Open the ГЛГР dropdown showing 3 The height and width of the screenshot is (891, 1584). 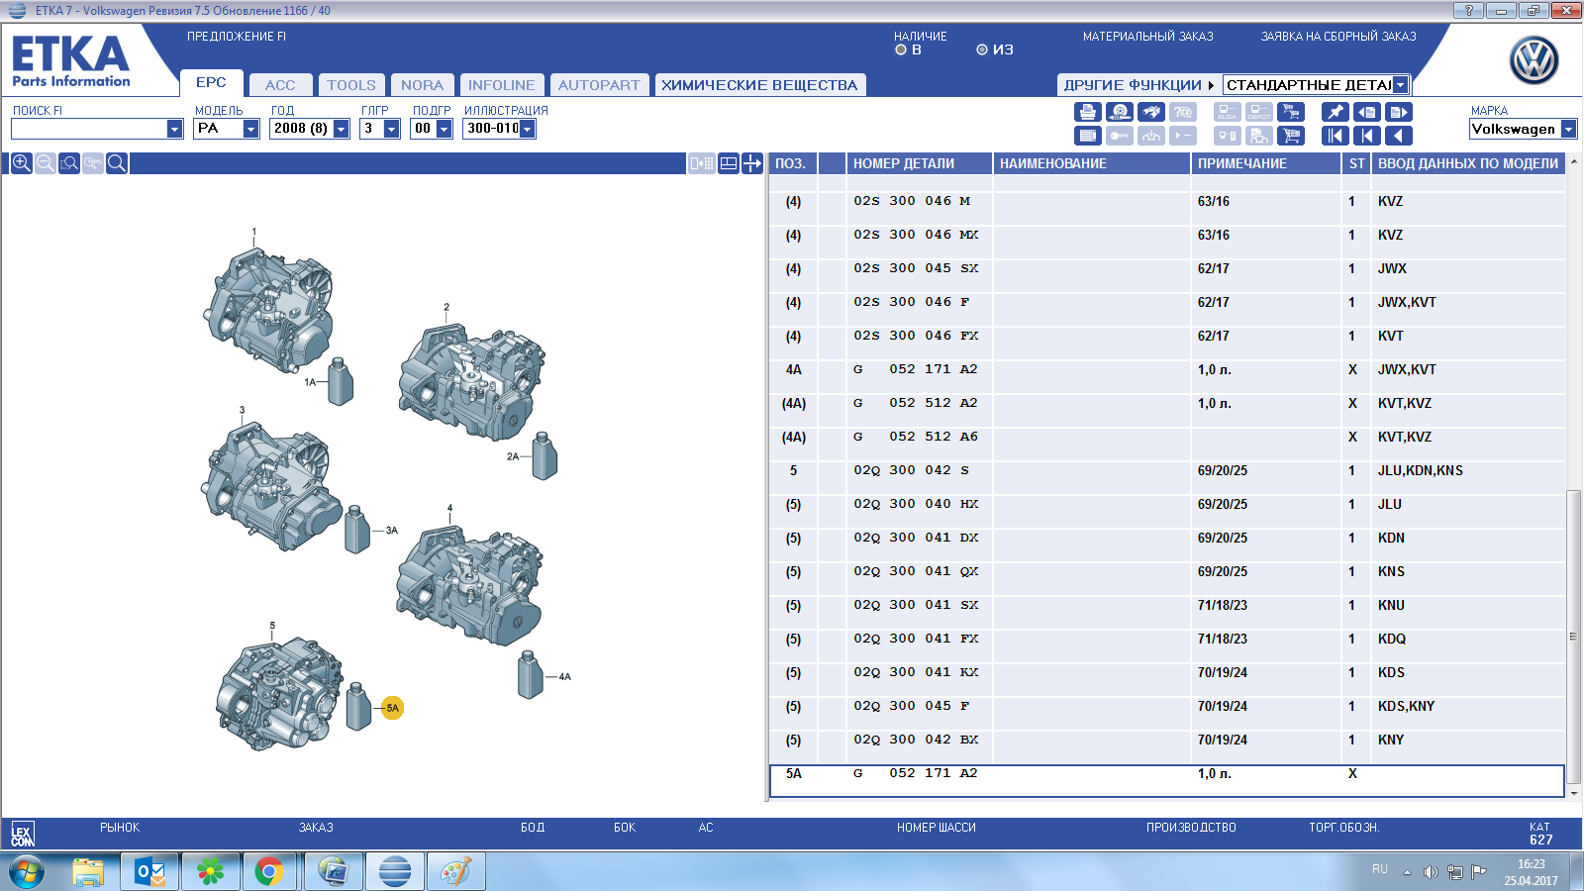coord(392,129)
